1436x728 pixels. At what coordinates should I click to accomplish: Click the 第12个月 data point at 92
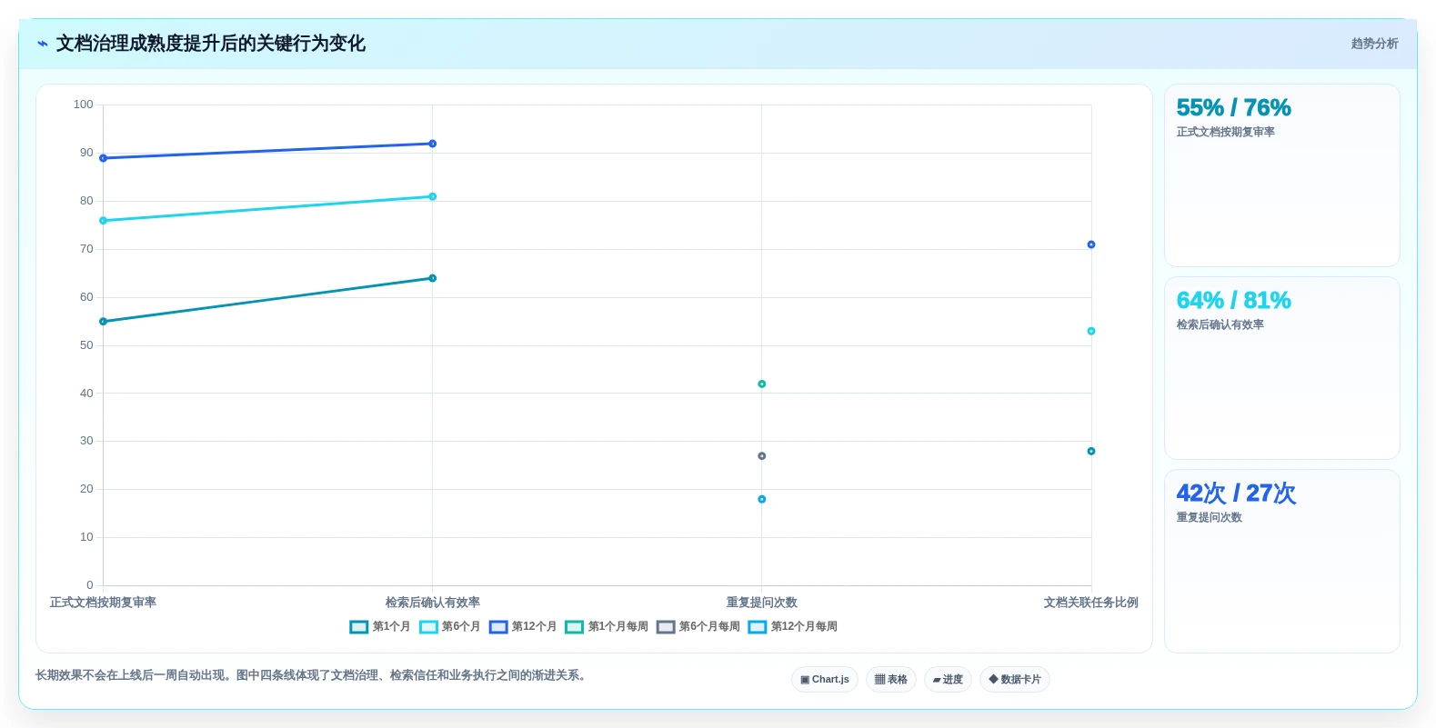click(433, 144)
